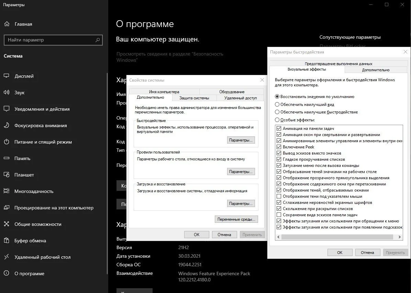The height and width of the screenshot is (293, 411).
Task: Select Восстановить значения по умолчанию radio button
Action: (277, 96)
